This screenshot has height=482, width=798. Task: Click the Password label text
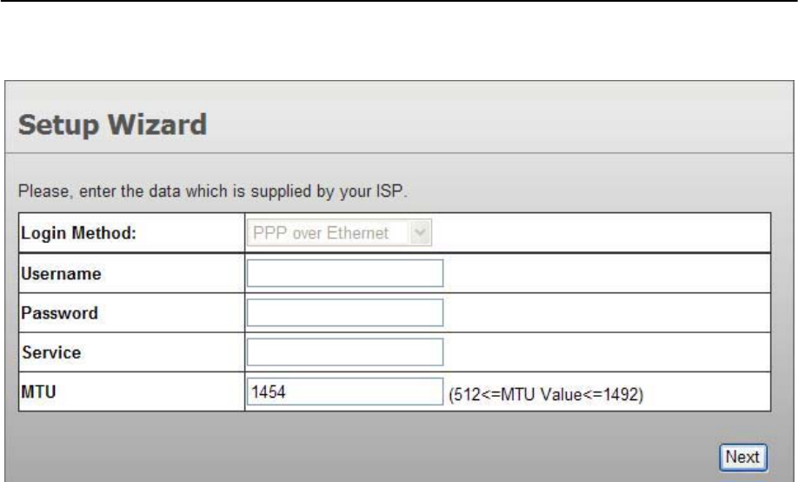[55, 312]
